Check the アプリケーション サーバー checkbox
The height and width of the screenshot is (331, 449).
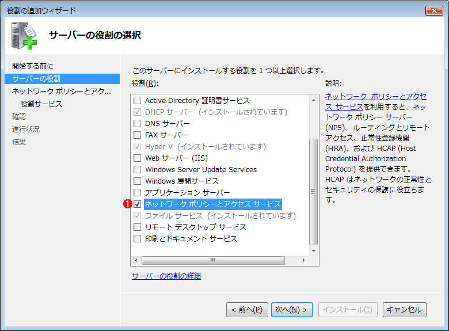coord(138,192)
